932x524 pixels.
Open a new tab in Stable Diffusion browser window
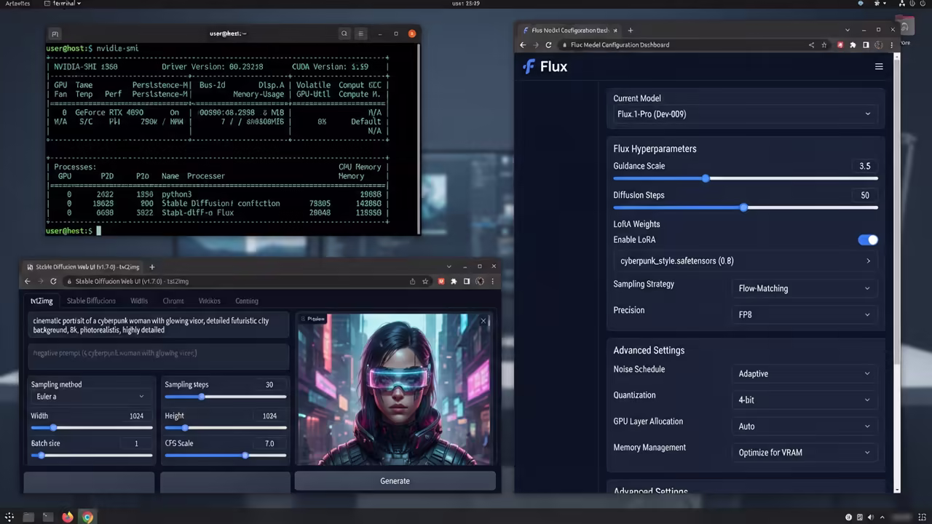152,267
